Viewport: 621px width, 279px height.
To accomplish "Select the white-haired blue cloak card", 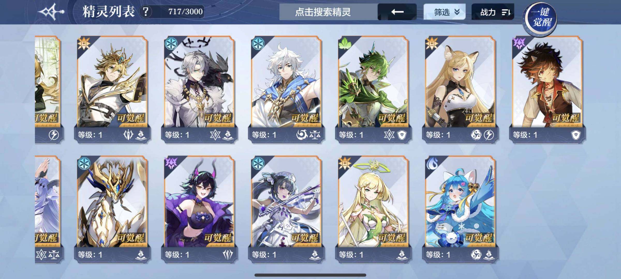I will pos(286,89).
